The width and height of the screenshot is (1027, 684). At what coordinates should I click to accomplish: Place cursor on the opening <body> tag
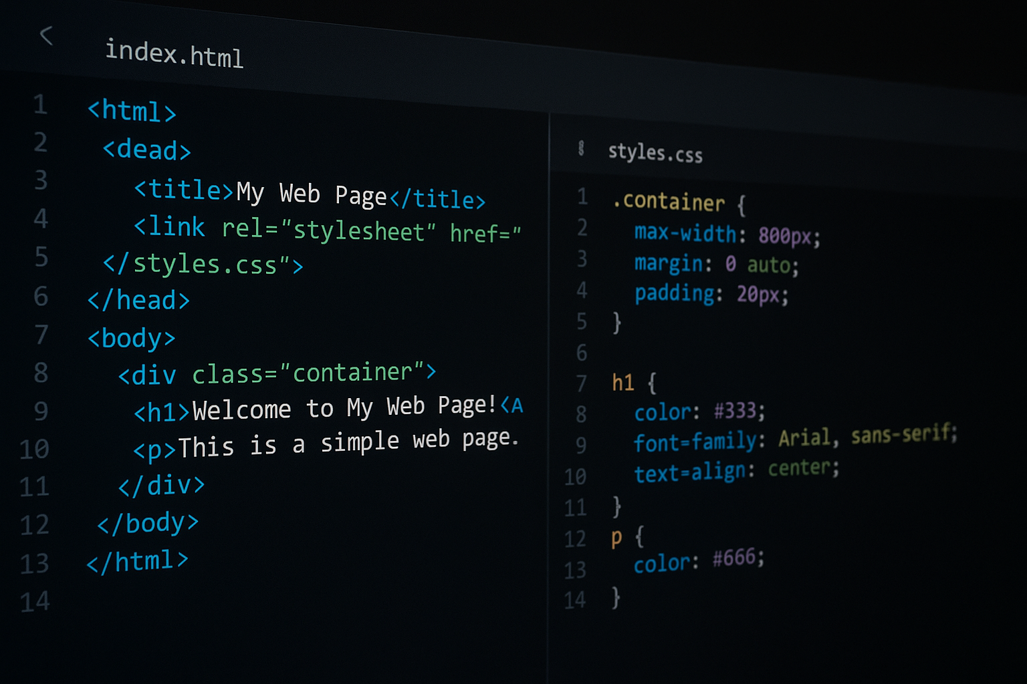coord(132,339)
